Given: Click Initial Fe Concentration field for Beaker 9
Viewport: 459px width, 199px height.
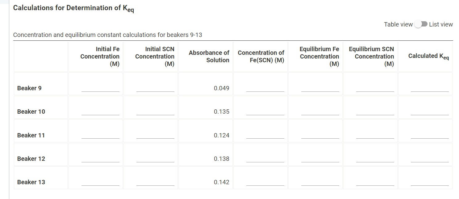Looking at the screenshot, I should (100, 90).
